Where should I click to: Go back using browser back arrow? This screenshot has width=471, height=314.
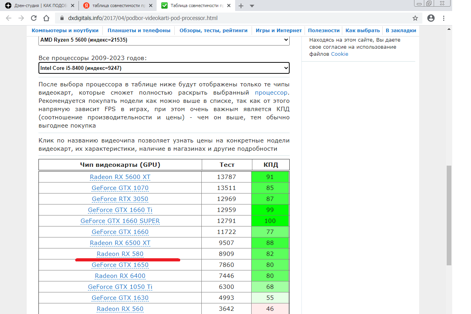point(9,18)
